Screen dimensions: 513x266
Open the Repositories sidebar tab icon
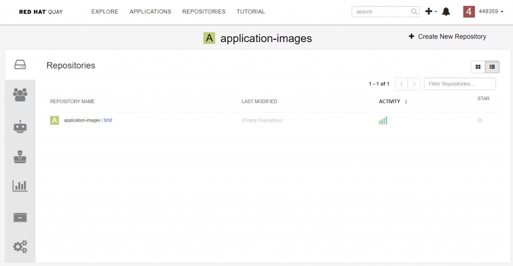(20, 65)
